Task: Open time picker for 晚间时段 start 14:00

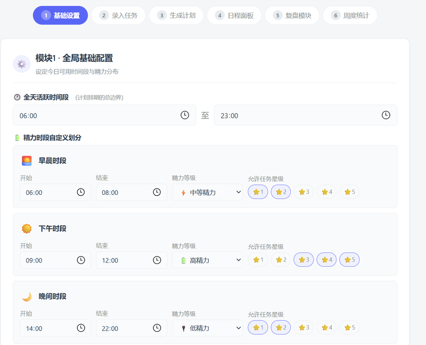Action: 81,328
